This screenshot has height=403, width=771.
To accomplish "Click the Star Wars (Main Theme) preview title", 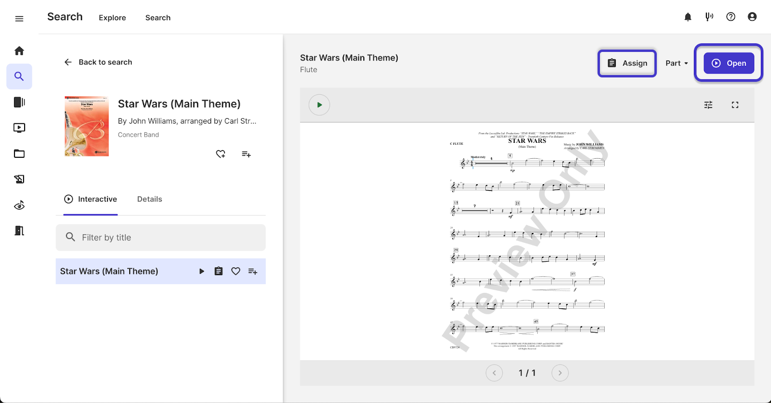I will pos(349,58).
